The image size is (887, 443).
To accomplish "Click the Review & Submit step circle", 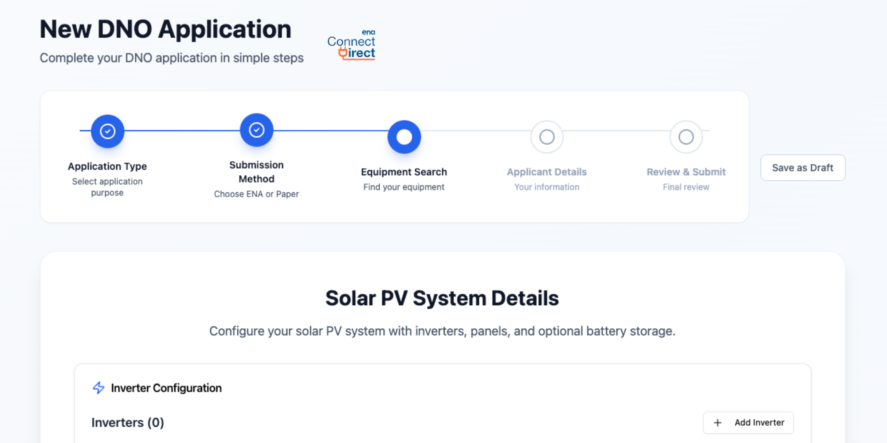I will click(x=686, y=137).
